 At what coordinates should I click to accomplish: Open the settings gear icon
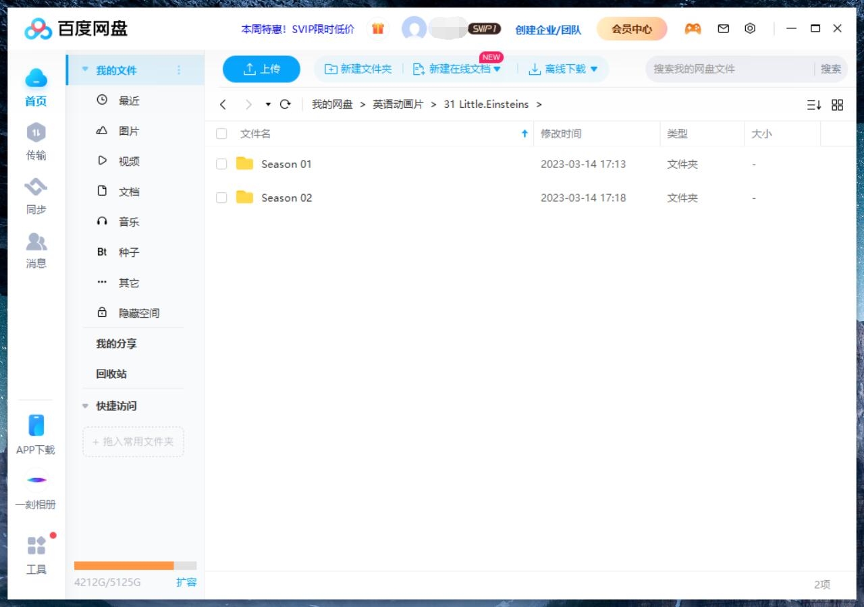pyautogui.click(x=750, y=28)
